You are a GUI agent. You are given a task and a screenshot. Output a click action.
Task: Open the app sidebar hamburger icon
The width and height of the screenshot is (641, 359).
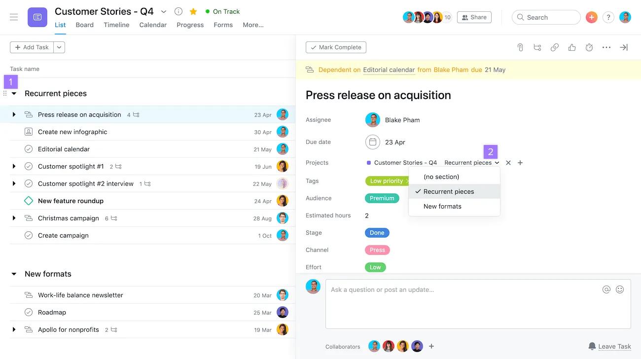point(13,16)
